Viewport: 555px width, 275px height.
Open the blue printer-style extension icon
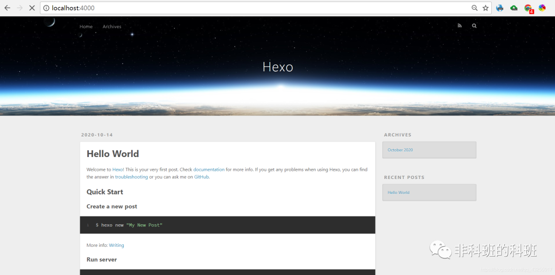pos(500,8)
